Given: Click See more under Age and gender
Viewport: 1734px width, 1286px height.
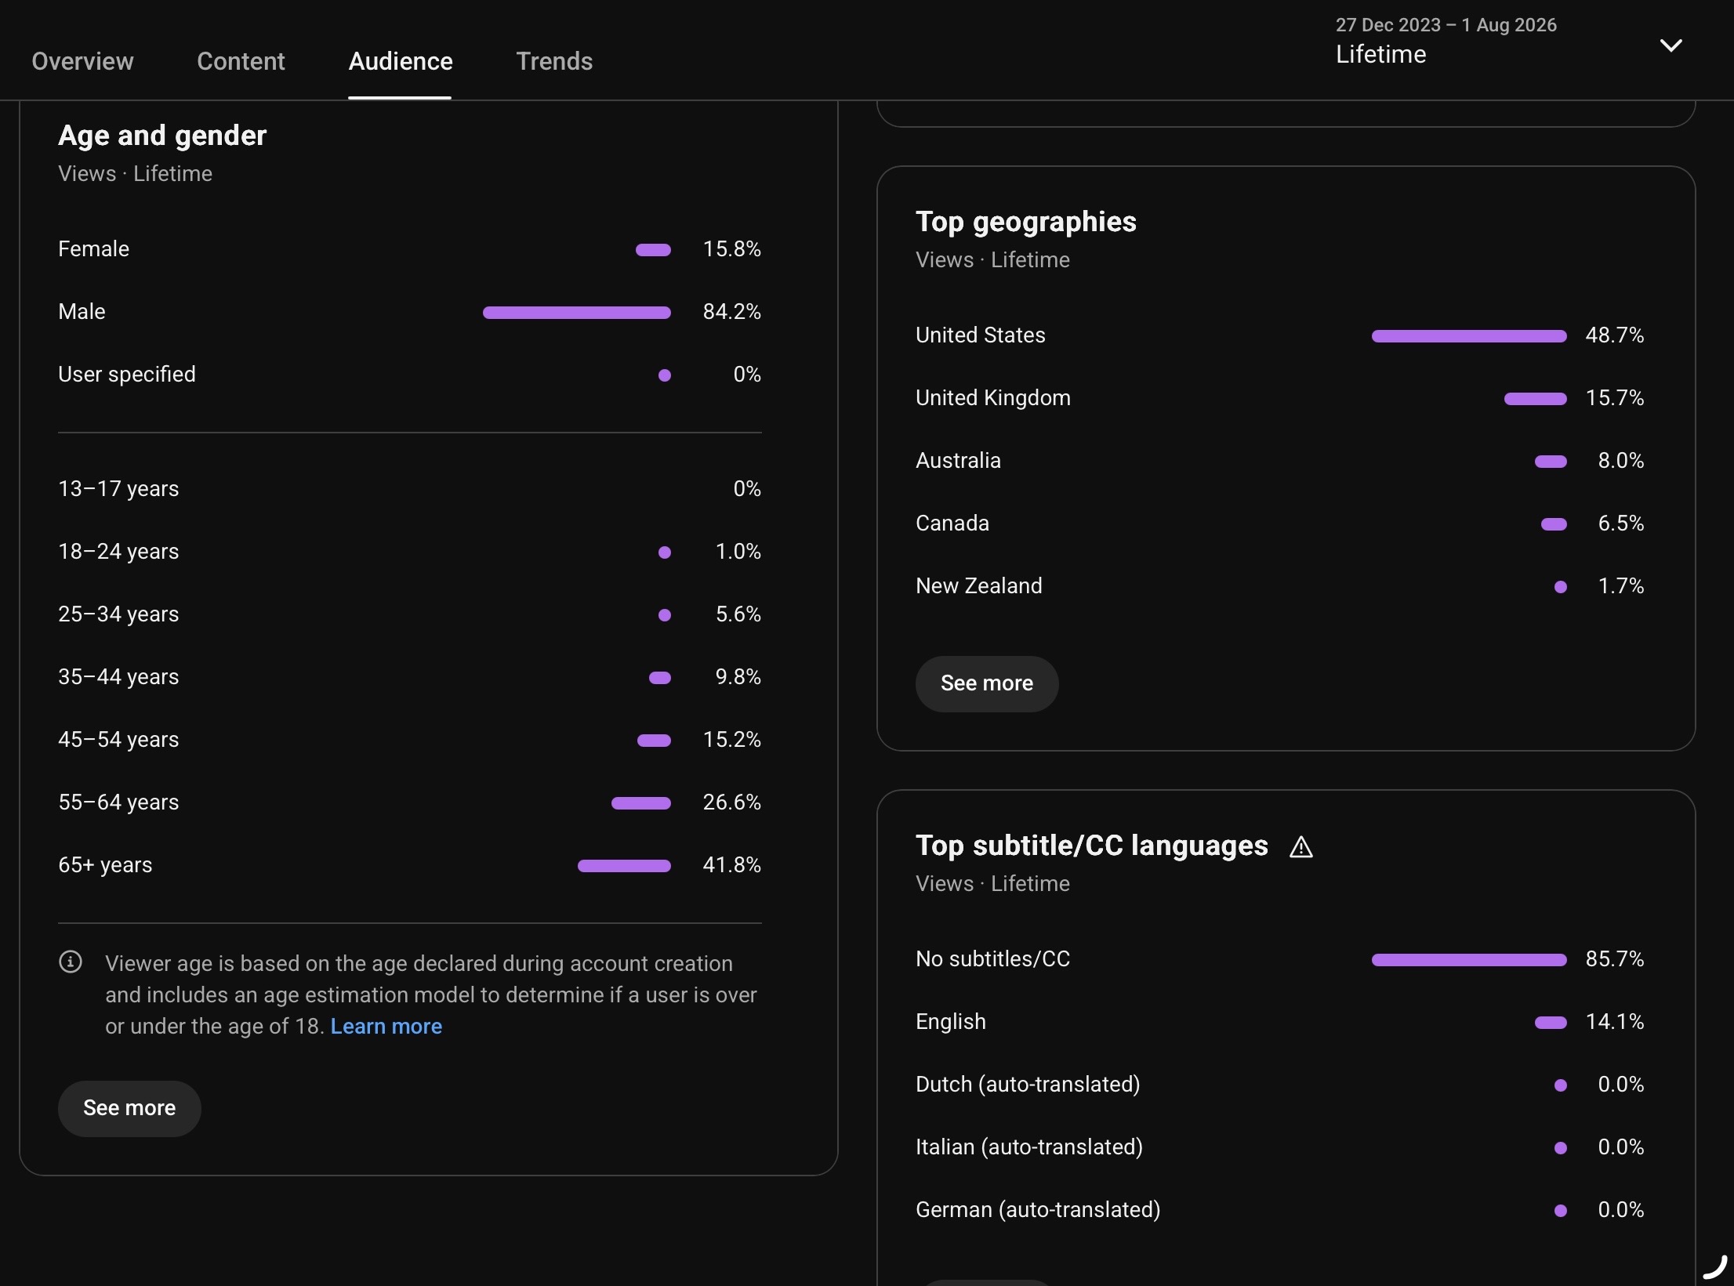Looking at the screenshot, I should (129, 1108).
